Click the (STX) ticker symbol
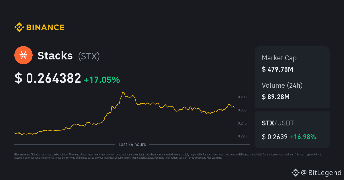This screenshot has width=344, height=180. point(89,56)
